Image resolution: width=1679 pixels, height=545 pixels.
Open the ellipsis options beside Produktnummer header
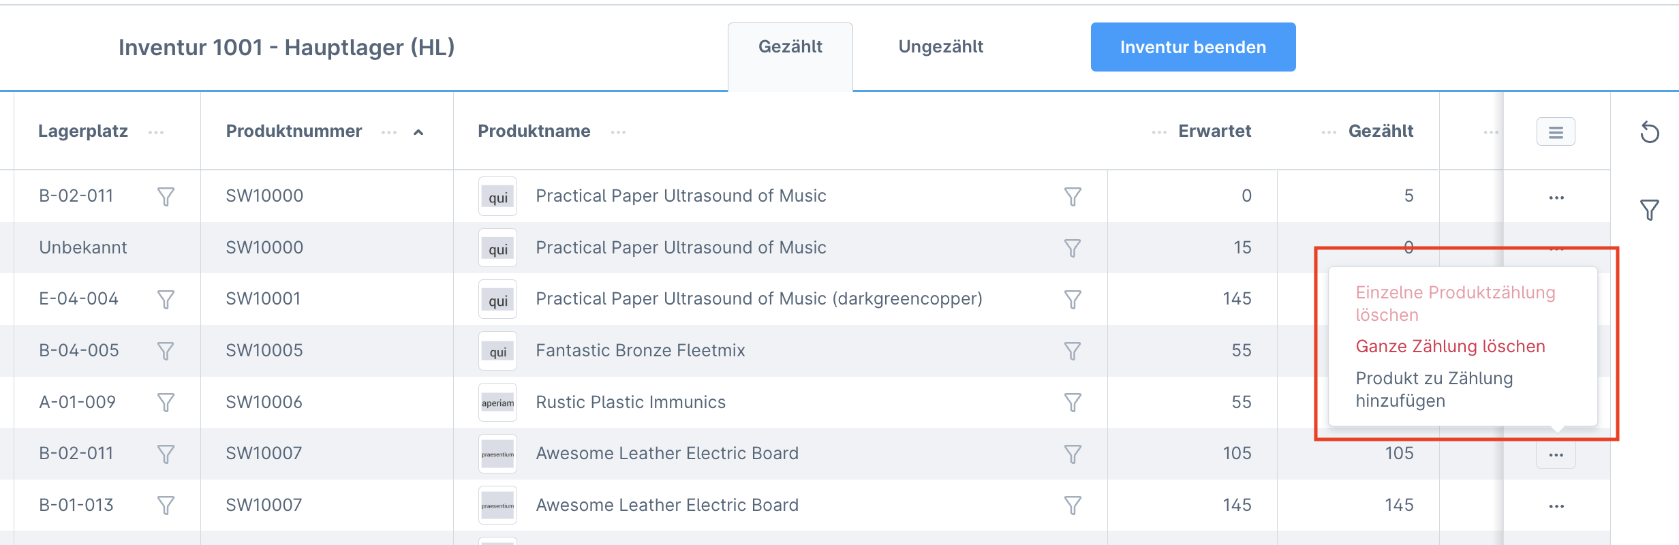pos(389,133)
